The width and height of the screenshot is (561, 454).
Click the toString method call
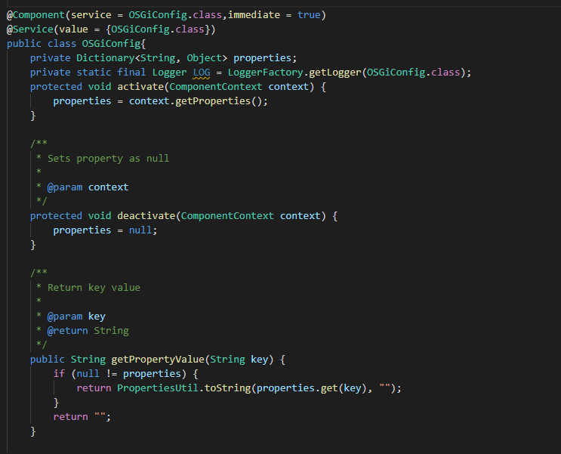[x=227, y=388]
